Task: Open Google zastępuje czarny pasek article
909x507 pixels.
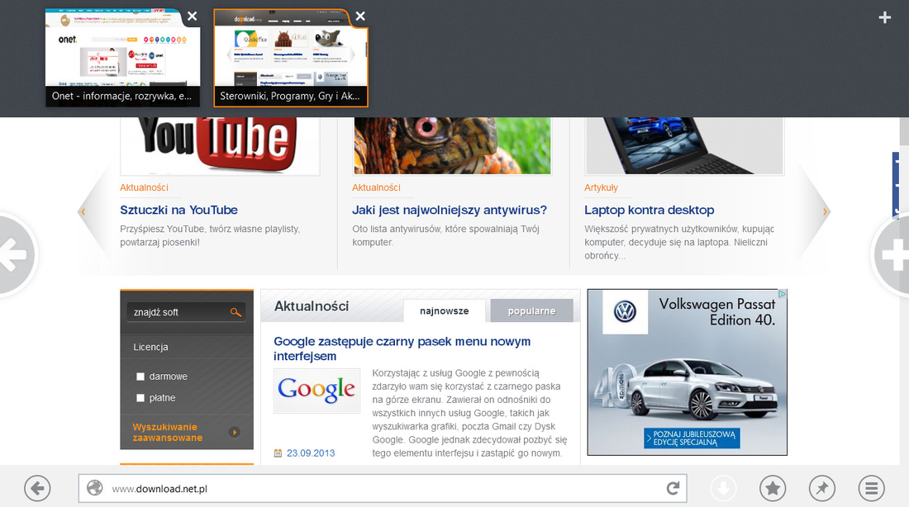Action: pyautogui.click(x=402, y=348)
